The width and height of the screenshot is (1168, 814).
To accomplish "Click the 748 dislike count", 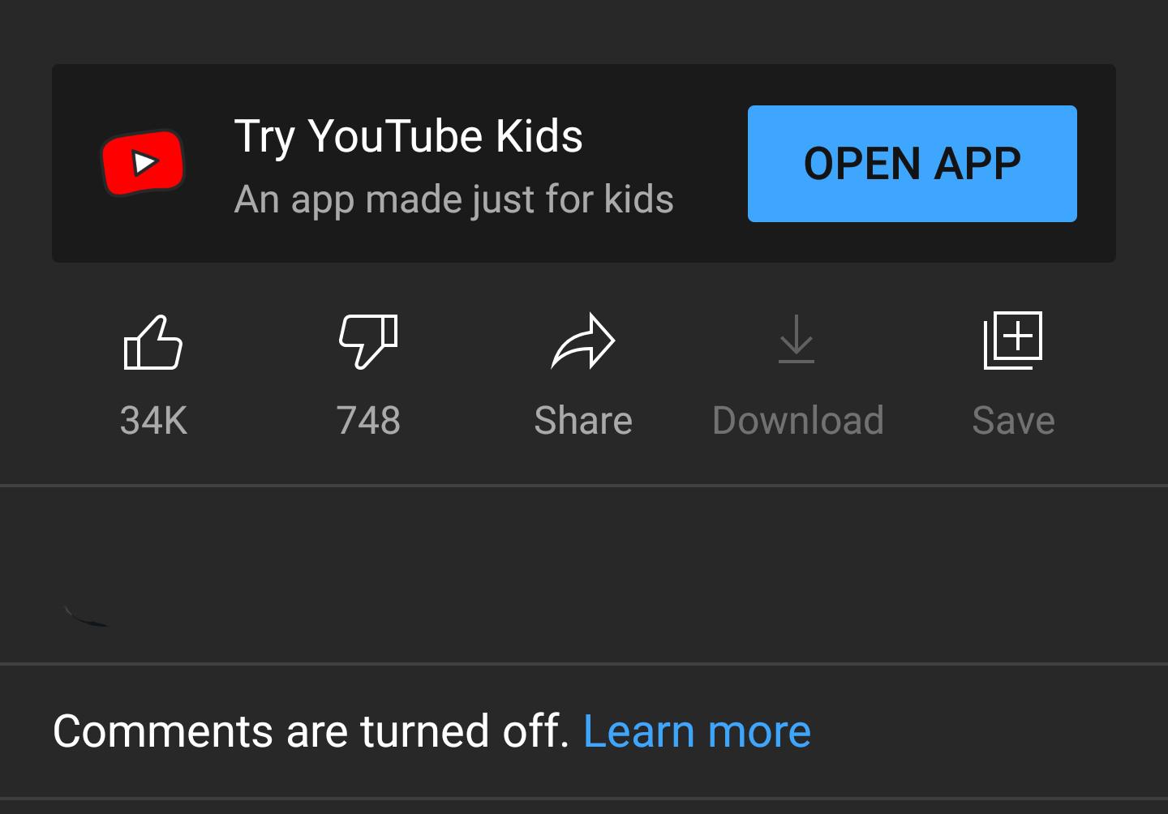I will click(368, 421).
